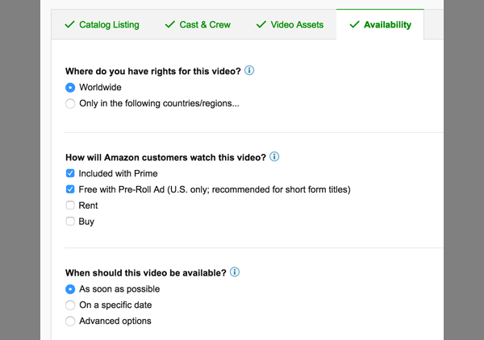Uncheck Included with Prime
The image size is (484, 340).
[70, 173]
